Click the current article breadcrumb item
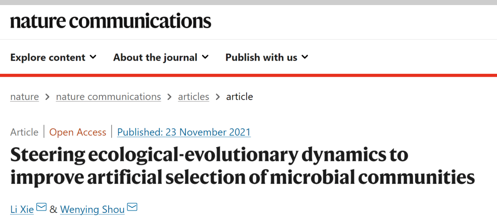Viewport: 497px width, 222px height. (x=239, y=97)
